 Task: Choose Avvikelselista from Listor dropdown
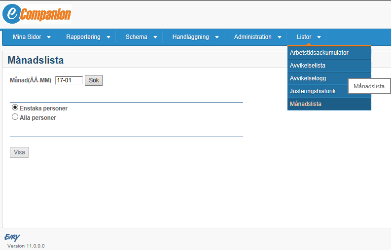(329, 66)
